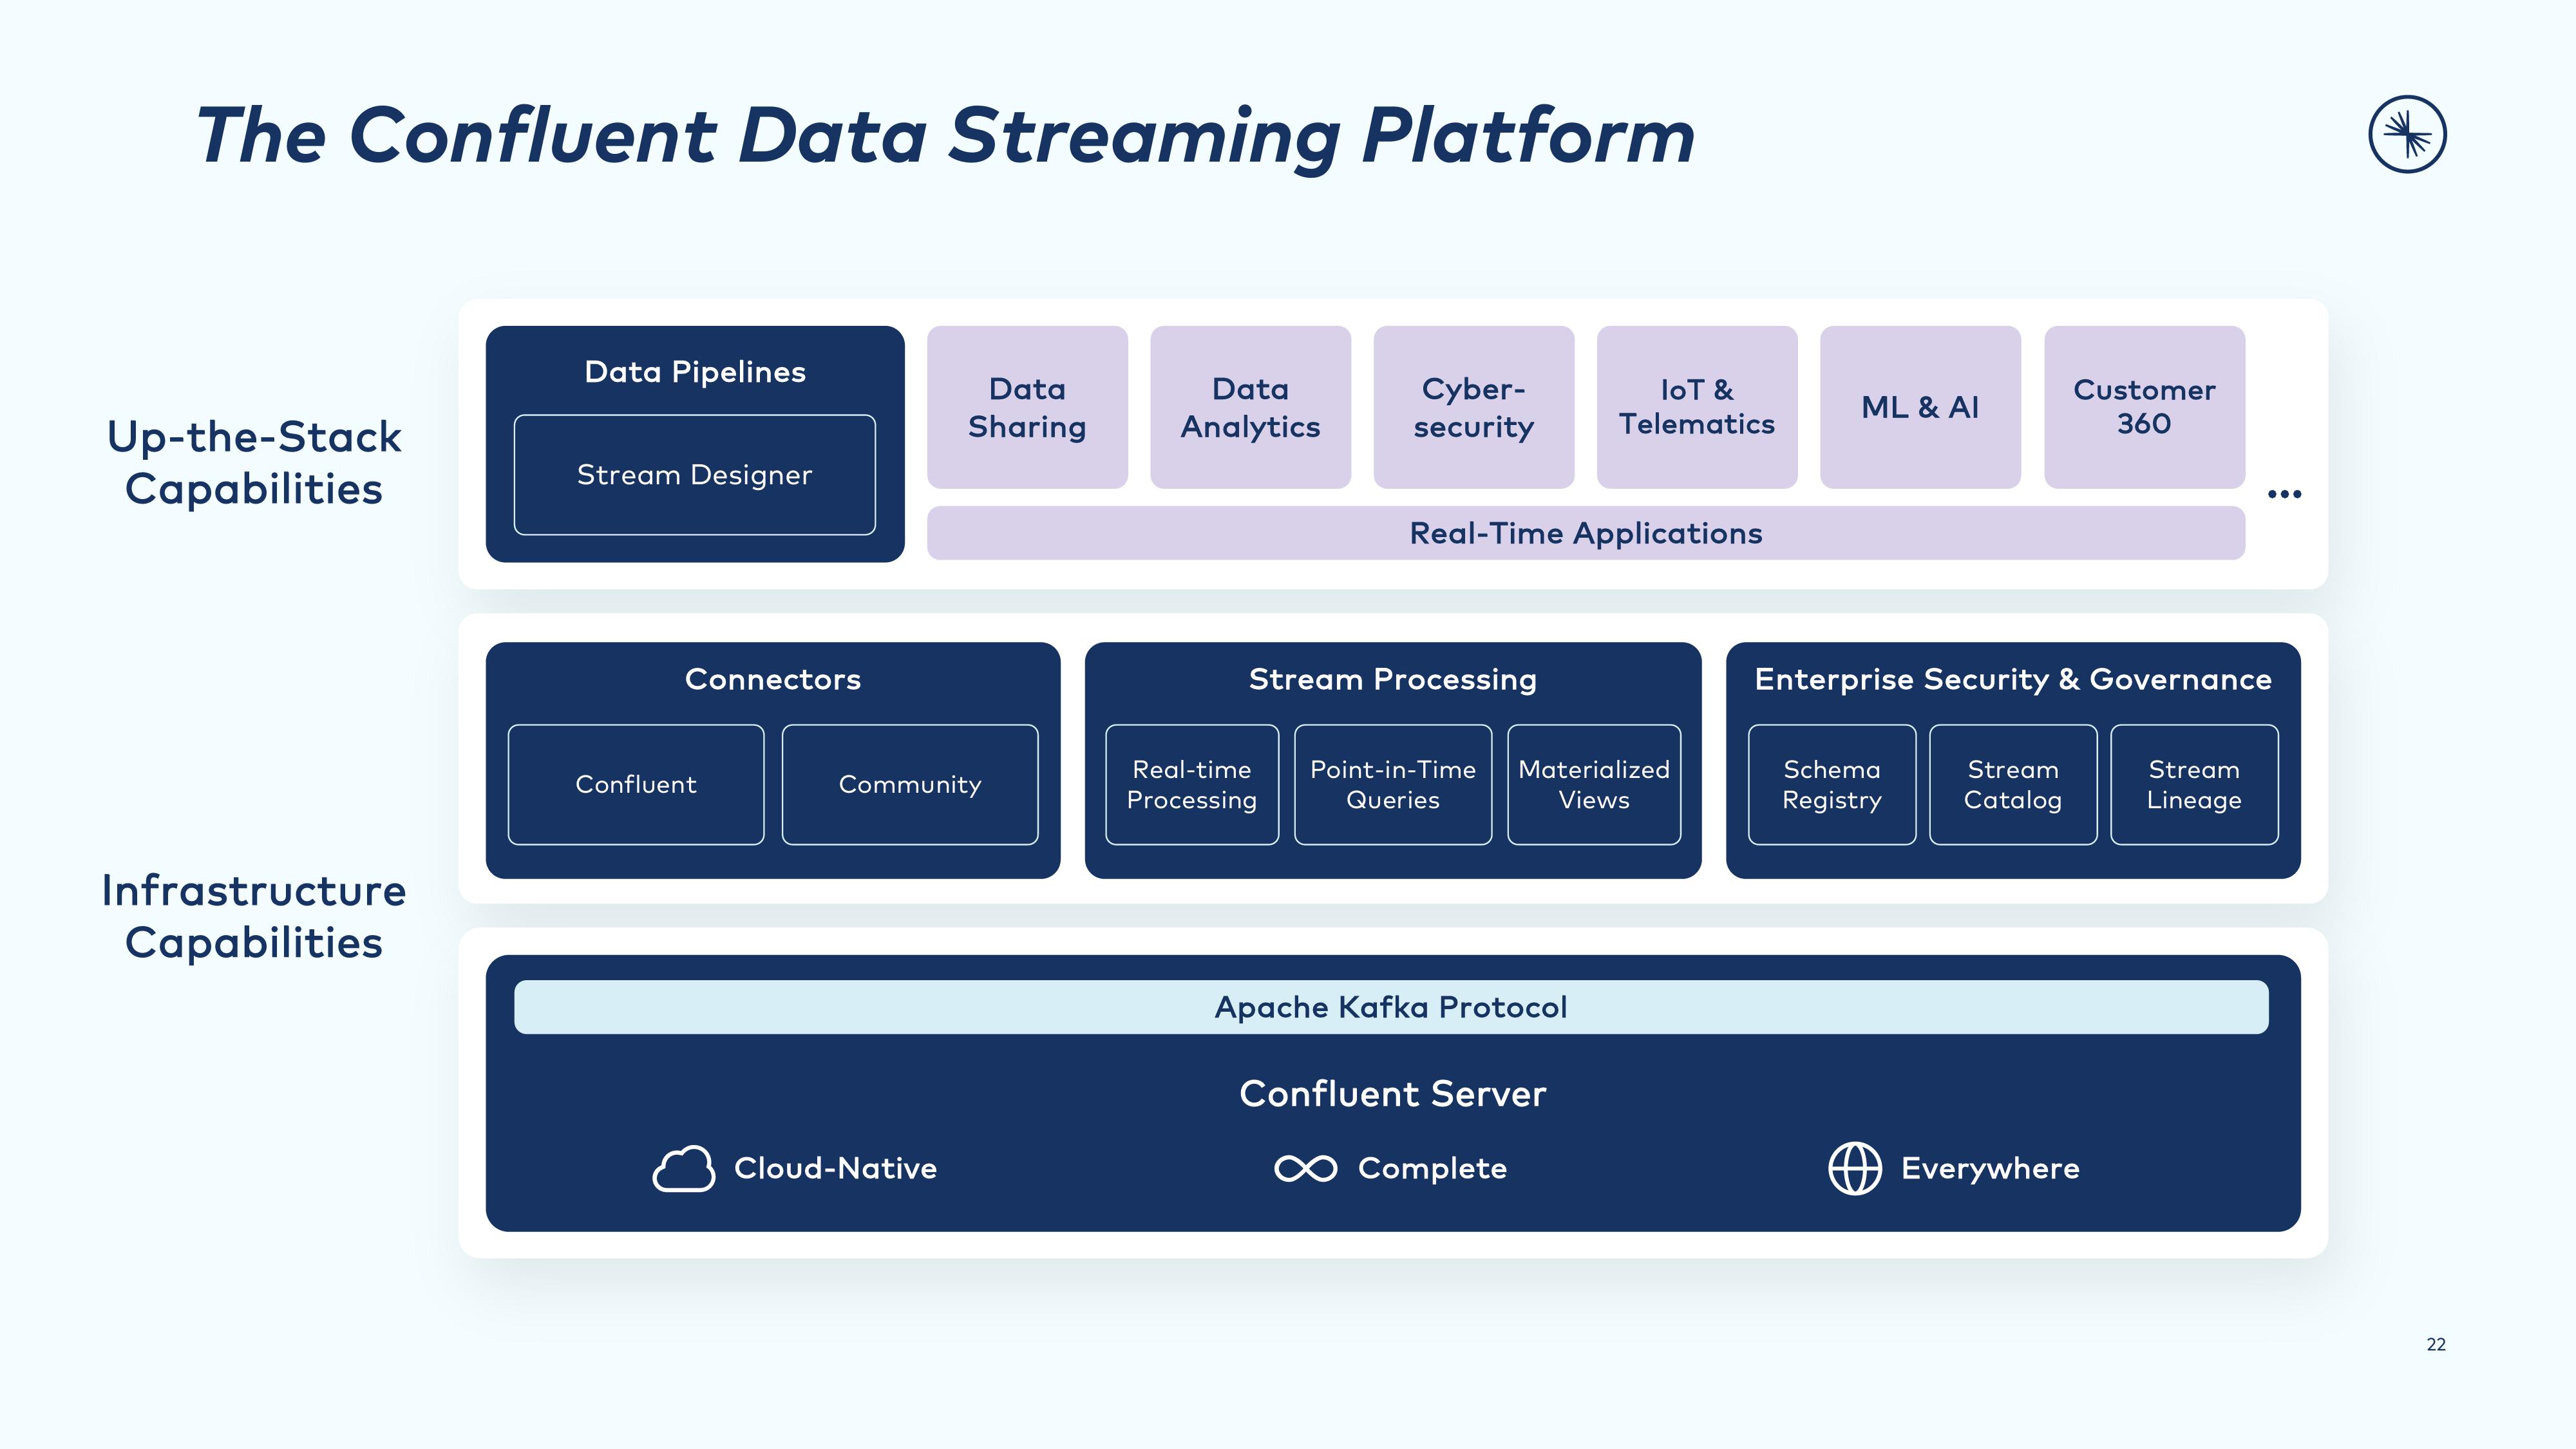
Task: Click the Apache Kafka Protocol bar
Action: (x=1391, y=1007)
